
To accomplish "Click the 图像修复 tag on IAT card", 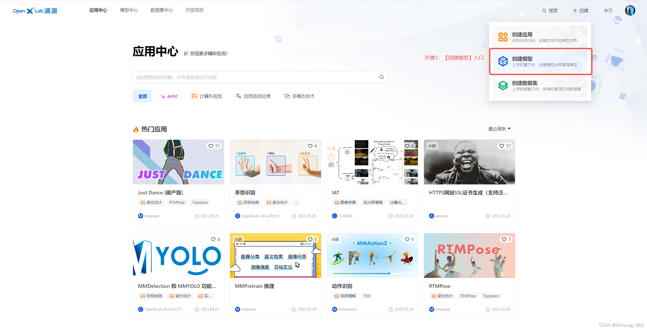I will tap(345, 202).
